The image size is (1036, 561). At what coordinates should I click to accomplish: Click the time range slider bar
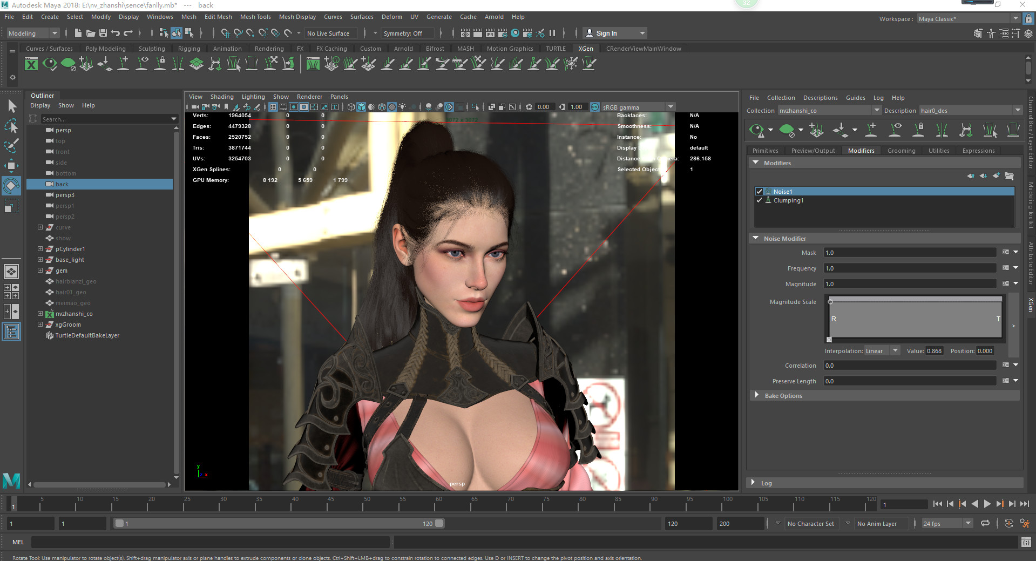click(279, 523)
